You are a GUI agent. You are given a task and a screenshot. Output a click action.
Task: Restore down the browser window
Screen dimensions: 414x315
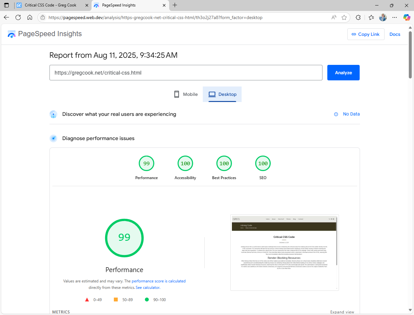click(392, 5)
